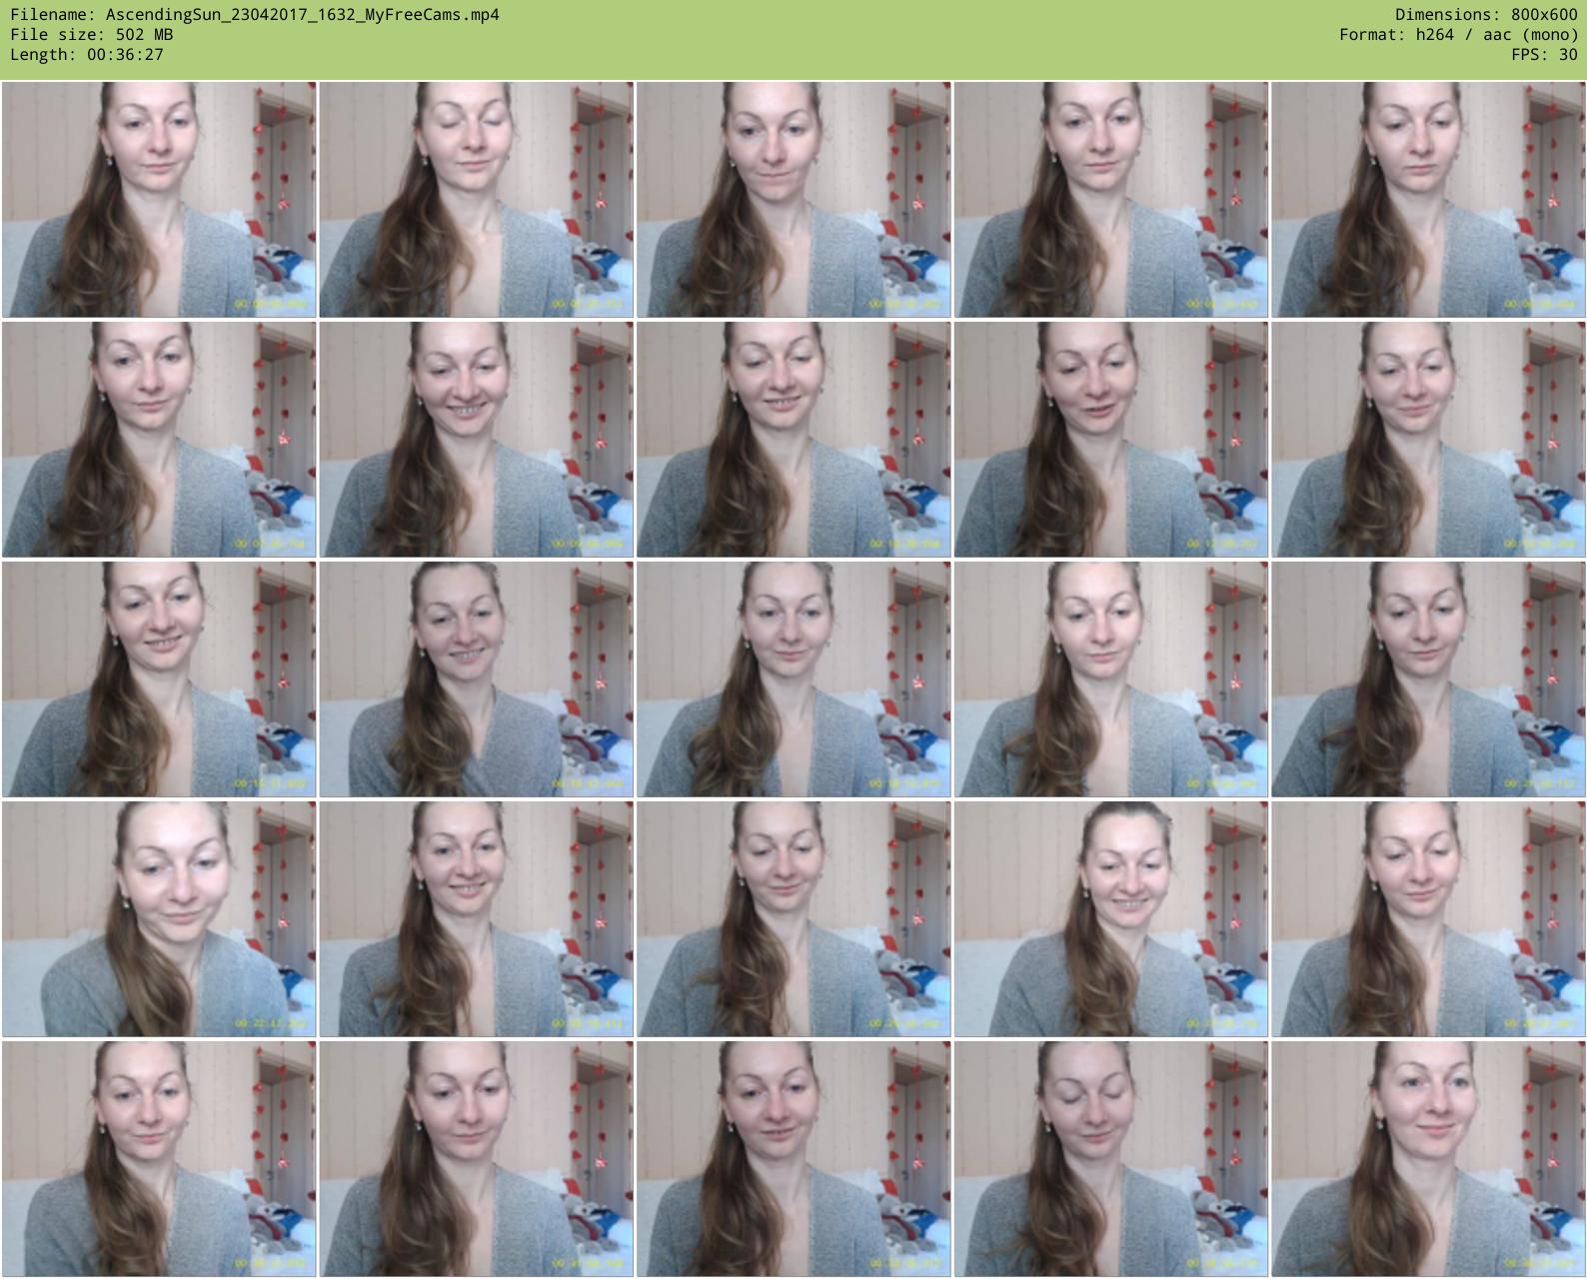Viewport: 1587px width, 1279px height.
Task: Select the middle thumbnail of the top row
Action: [x=793, y=200]
